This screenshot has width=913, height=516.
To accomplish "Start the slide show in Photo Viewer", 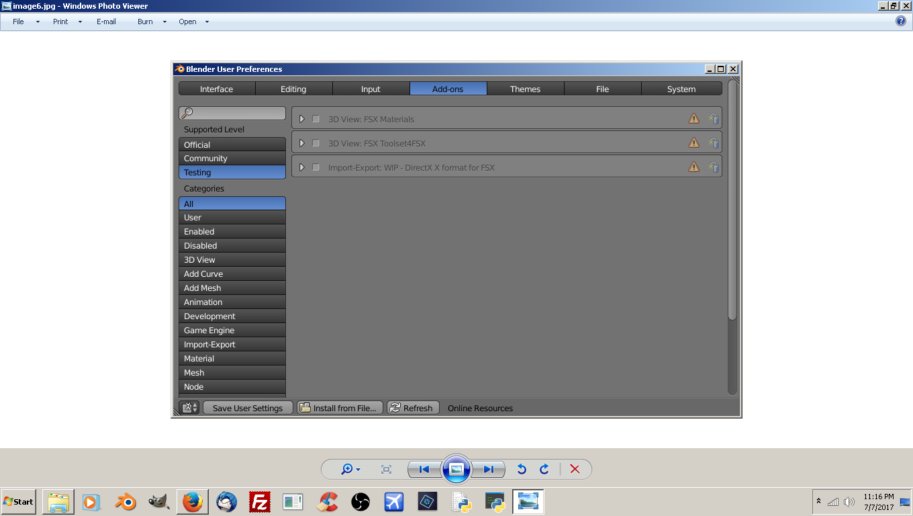I will pyautogui.click(x=456, y=469).
